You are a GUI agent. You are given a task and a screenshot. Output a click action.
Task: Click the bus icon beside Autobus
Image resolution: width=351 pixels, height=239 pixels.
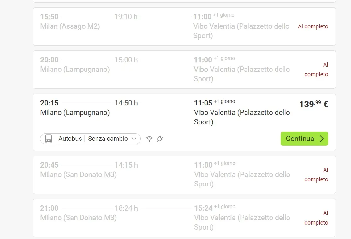(49, 139)
